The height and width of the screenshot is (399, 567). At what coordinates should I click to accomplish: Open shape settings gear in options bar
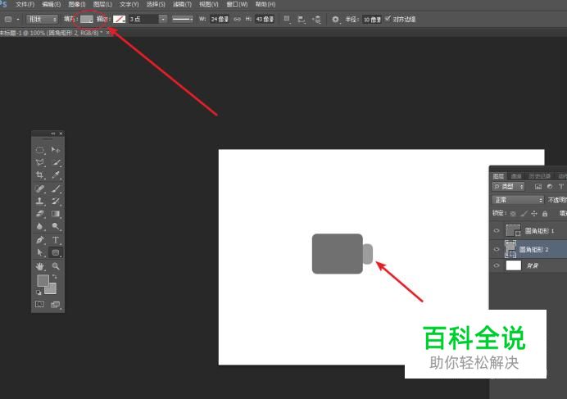[335, 18]
